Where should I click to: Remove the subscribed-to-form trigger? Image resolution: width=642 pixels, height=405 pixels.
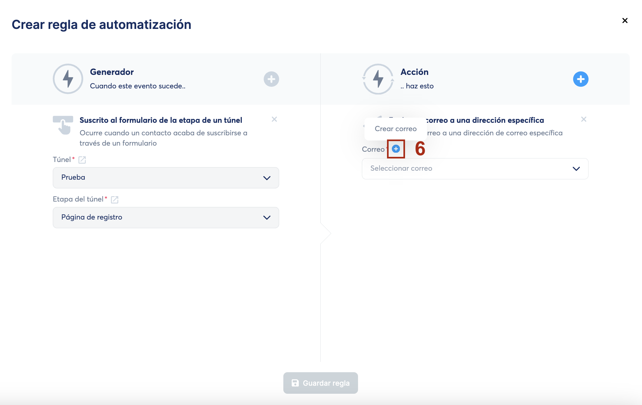(274, 119)
